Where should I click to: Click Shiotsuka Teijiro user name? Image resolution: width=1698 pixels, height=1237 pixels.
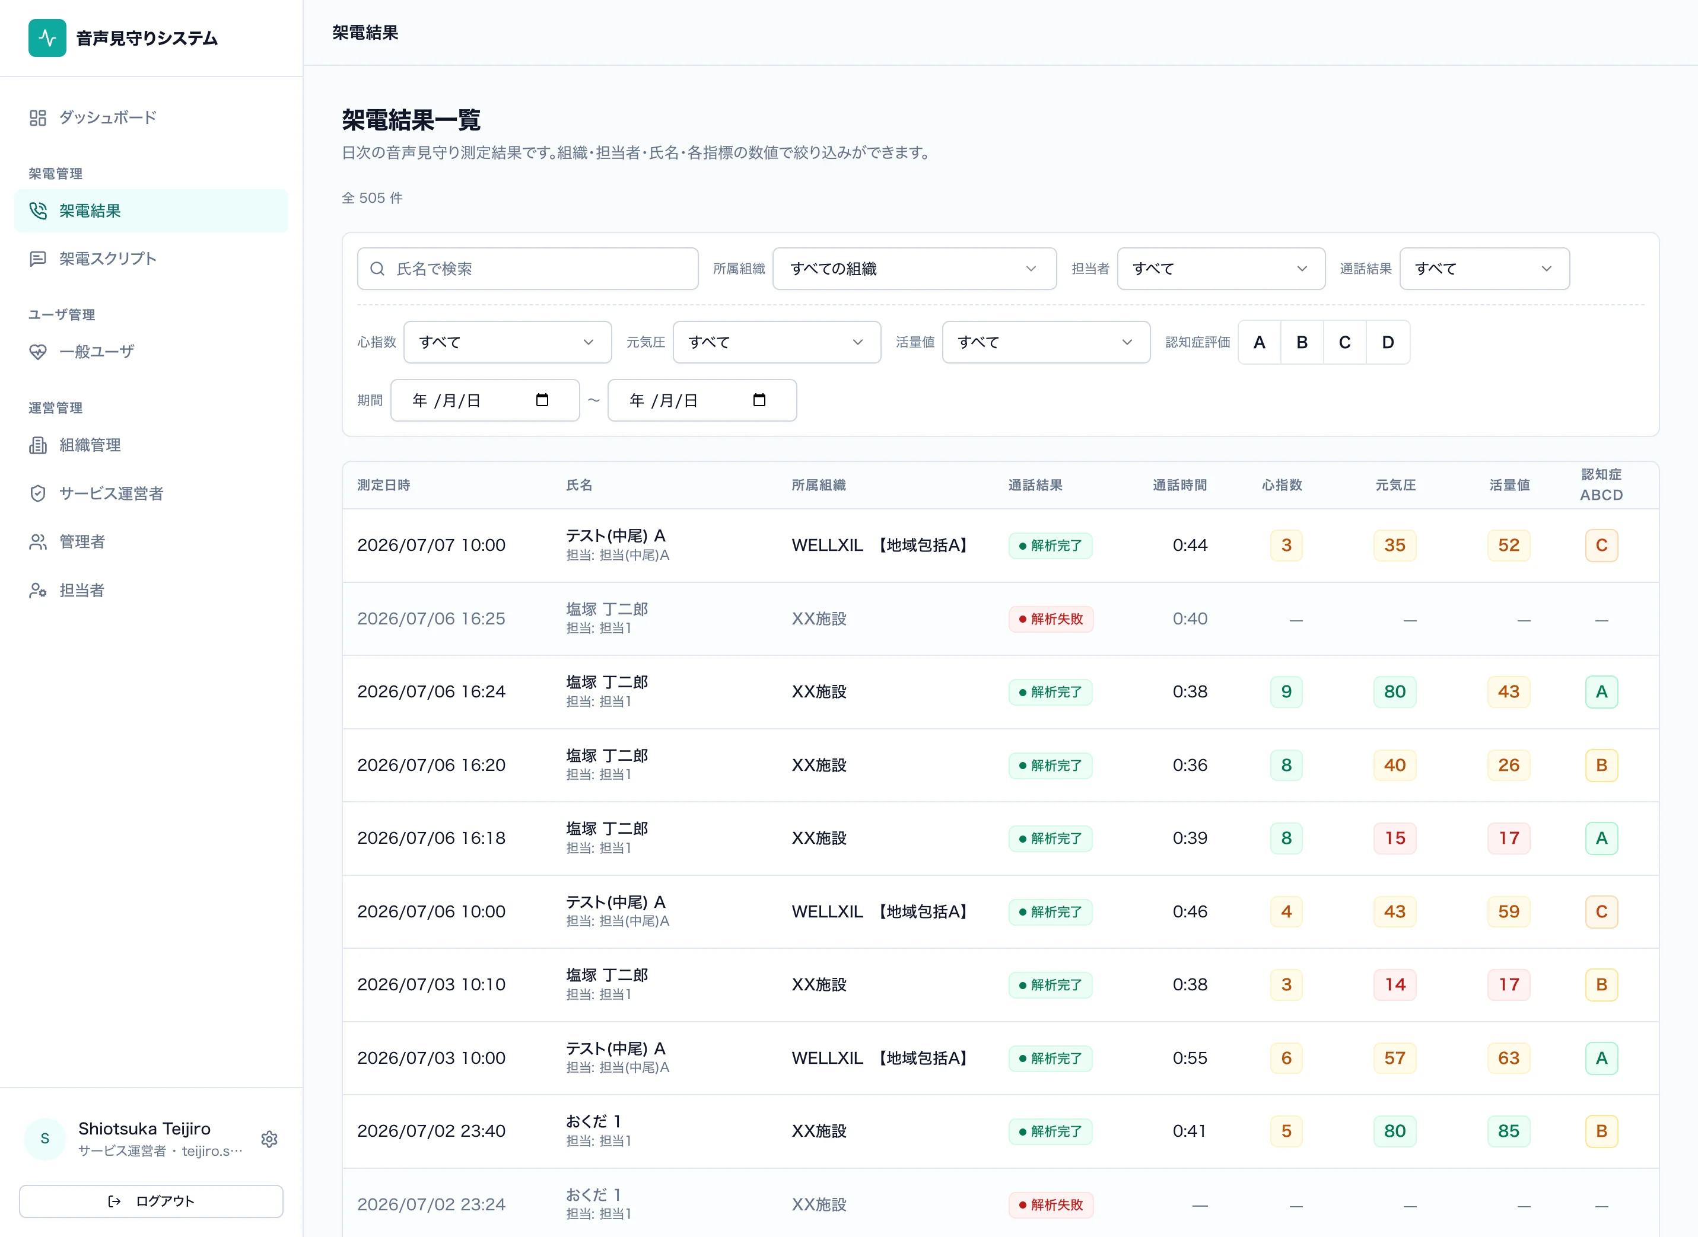point(145,1129)
